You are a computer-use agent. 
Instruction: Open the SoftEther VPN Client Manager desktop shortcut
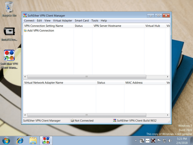point(9,59)
